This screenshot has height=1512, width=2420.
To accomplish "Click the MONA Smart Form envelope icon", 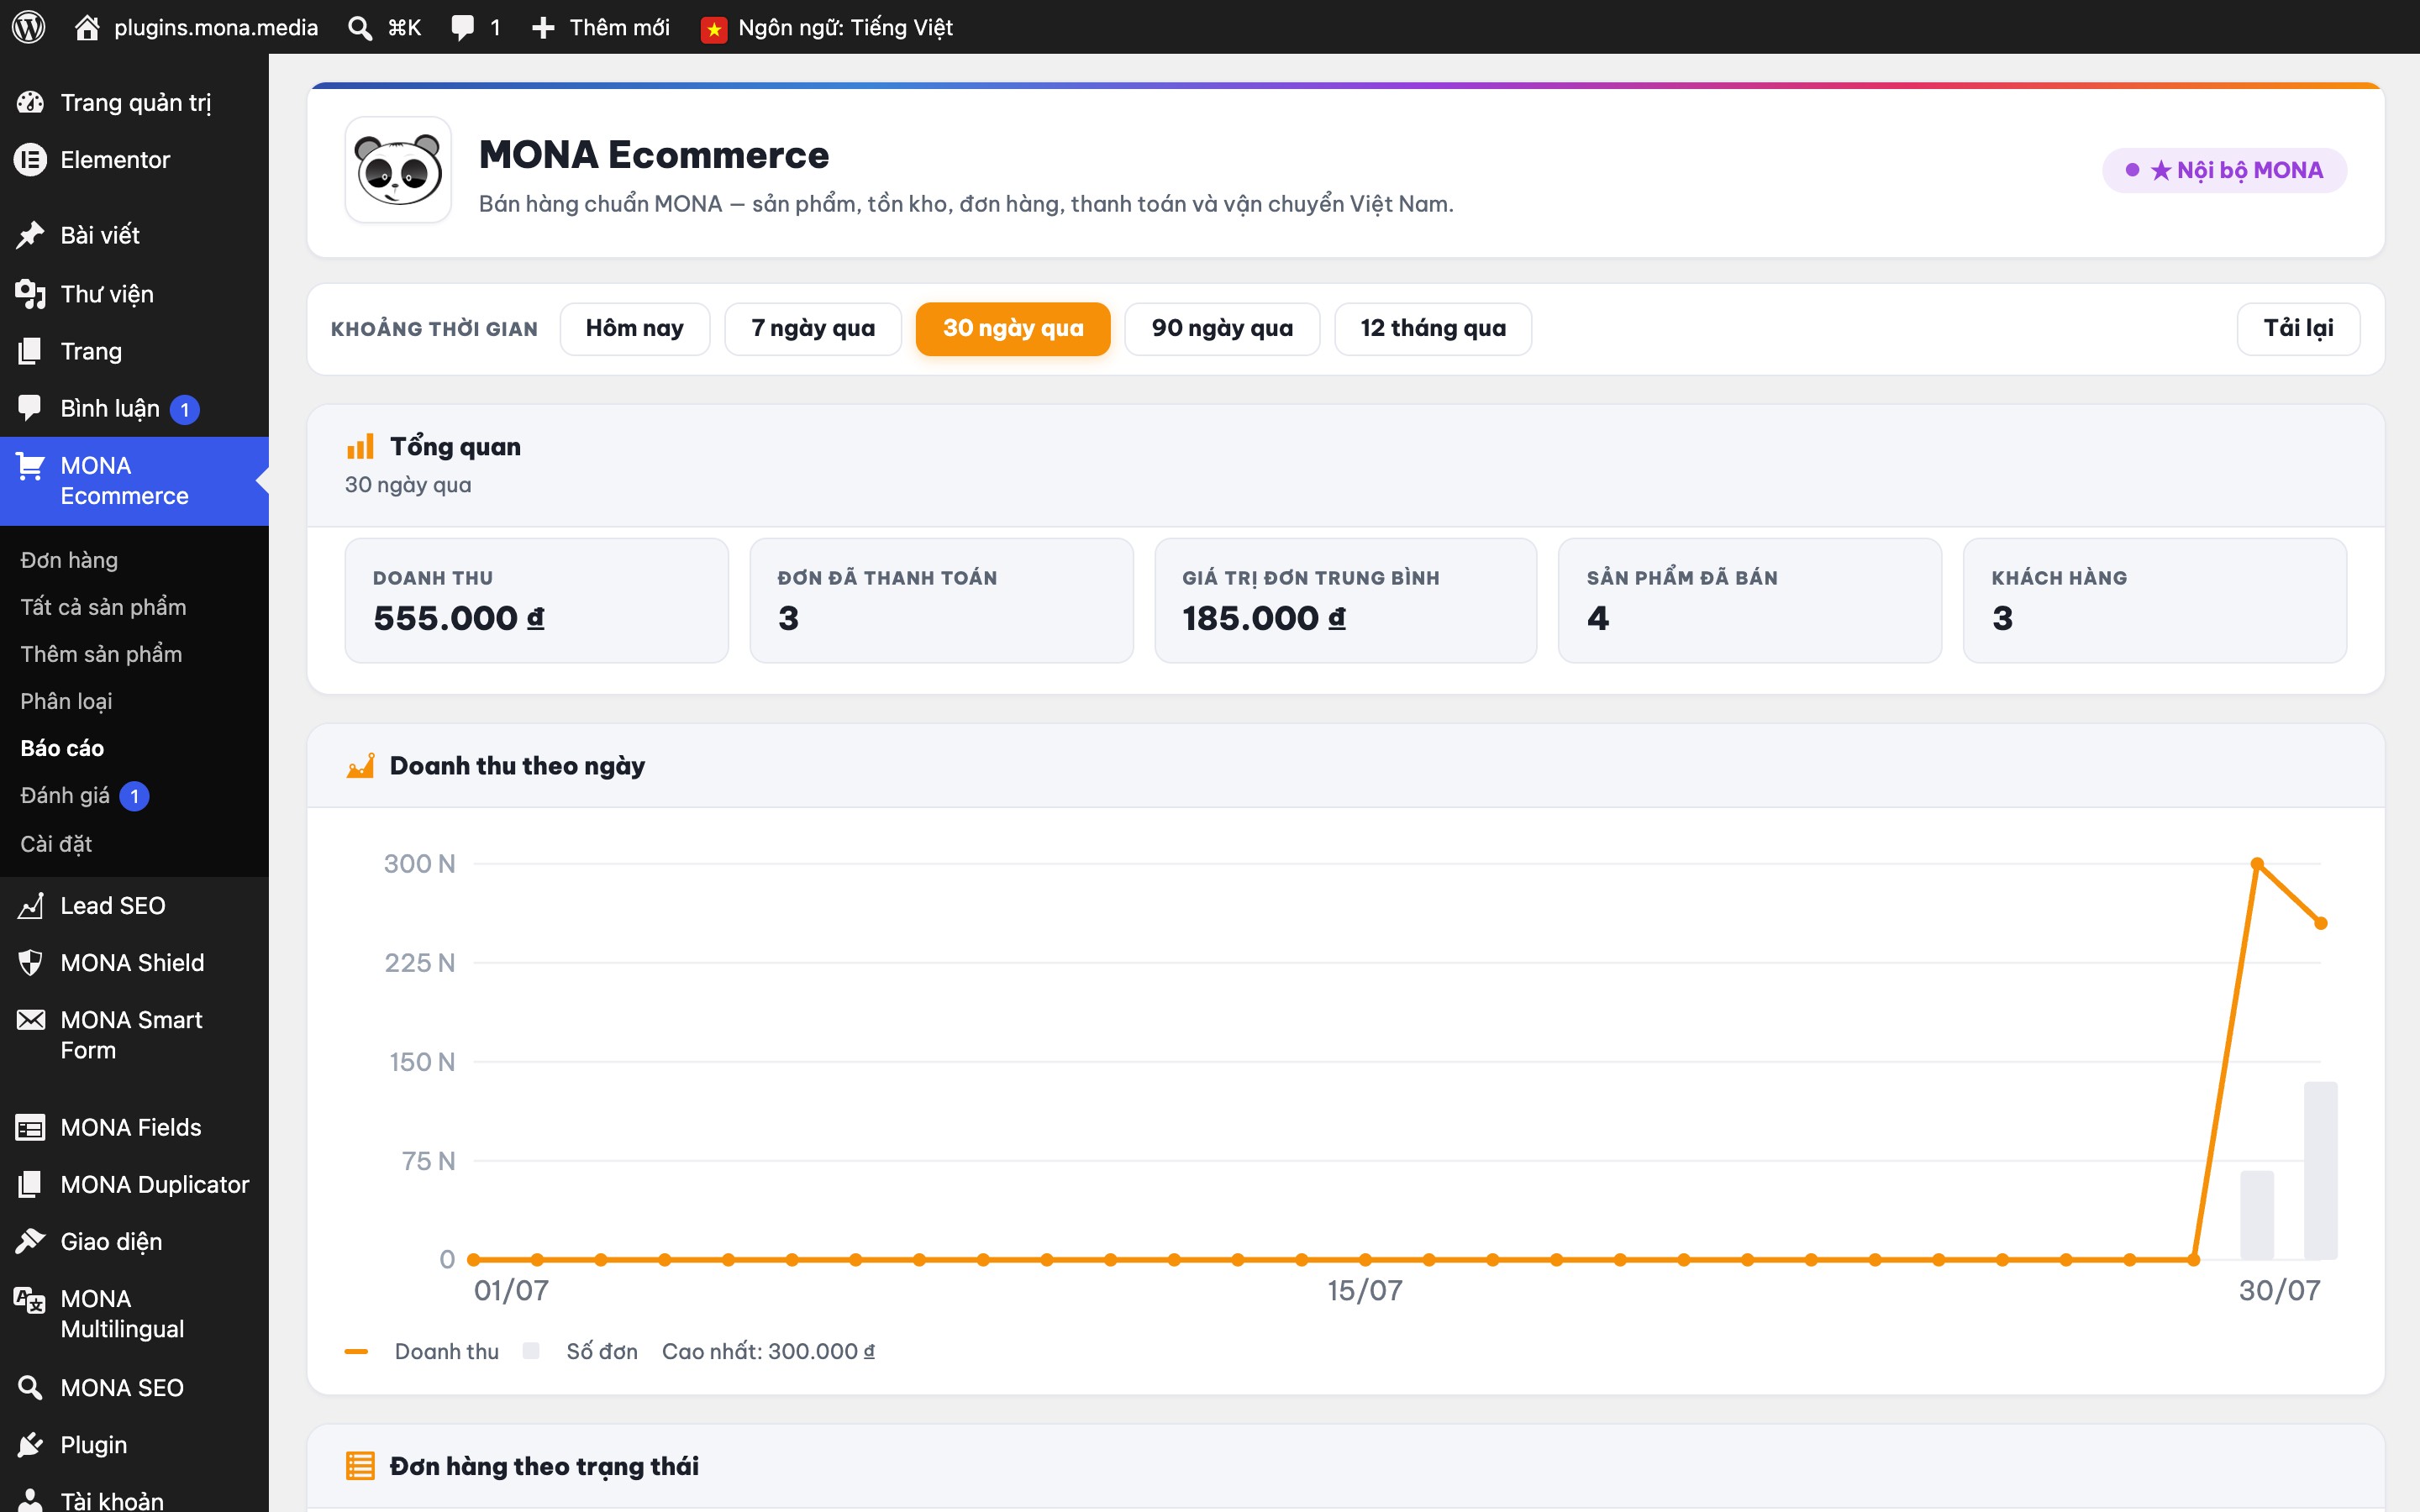I will 30,1020.
